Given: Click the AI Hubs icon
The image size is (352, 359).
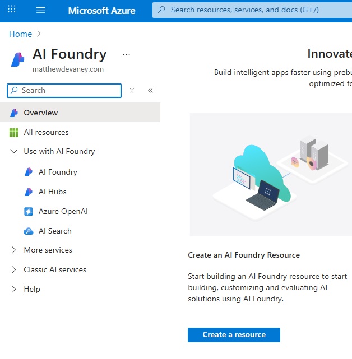Looking at the screenshot, I should tap(29, 192).
